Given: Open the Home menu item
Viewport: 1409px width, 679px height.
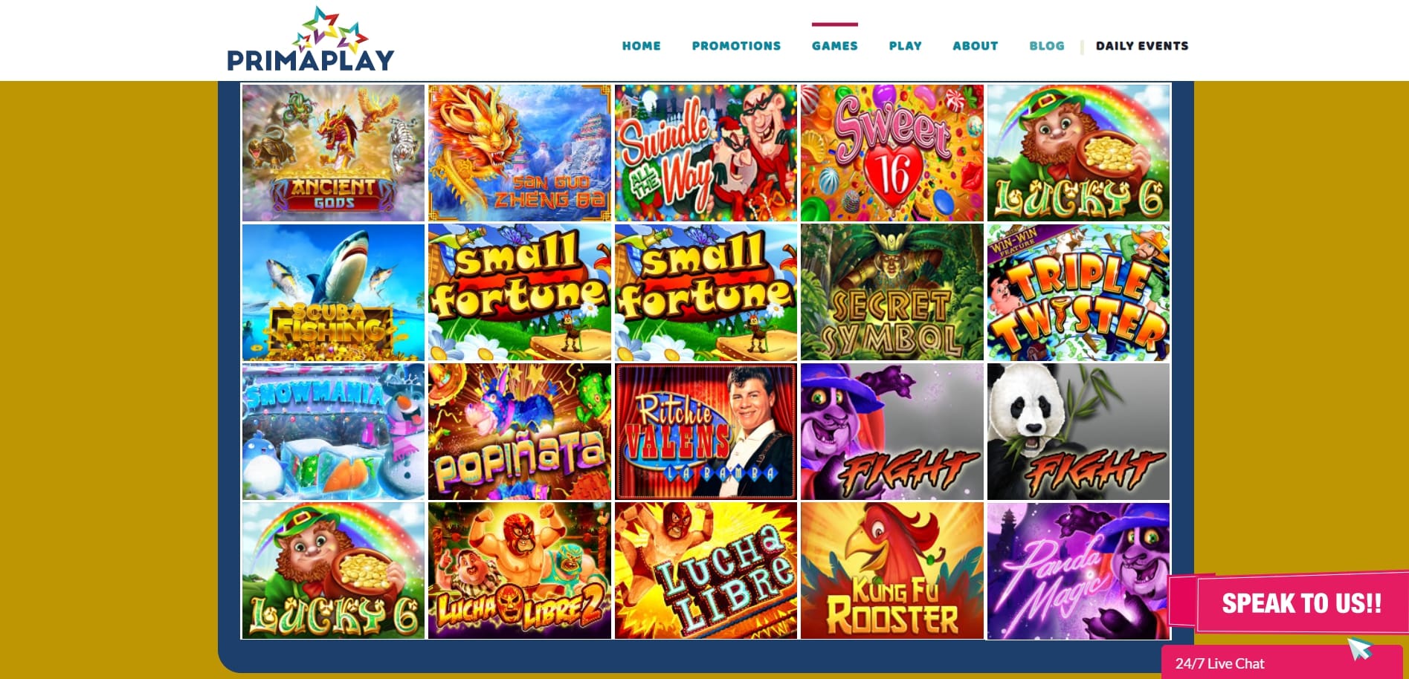Looking at the screenshot, I should (641, 46).
